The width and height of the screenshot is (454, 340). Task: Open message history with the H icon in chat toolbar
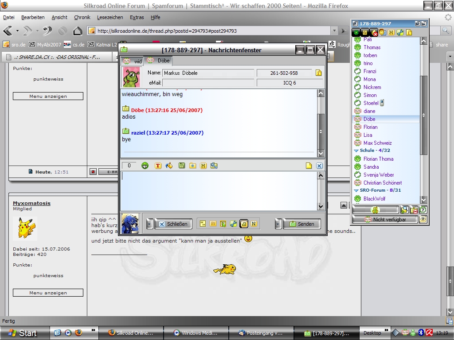click(x=203, y=166)
